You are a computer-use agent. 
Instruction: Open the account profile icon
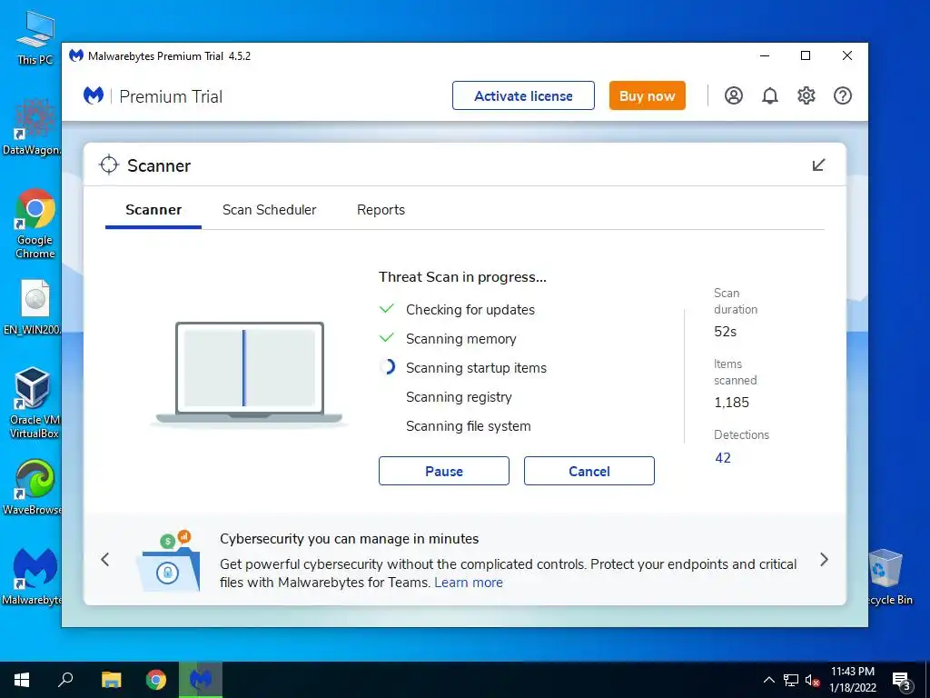pos(733,95)
